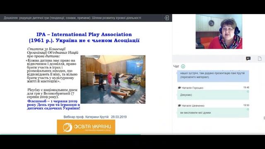265x149 pixels.
Task: Select the chat message 'ви висловили мої думки'
Action: point(213,113)
